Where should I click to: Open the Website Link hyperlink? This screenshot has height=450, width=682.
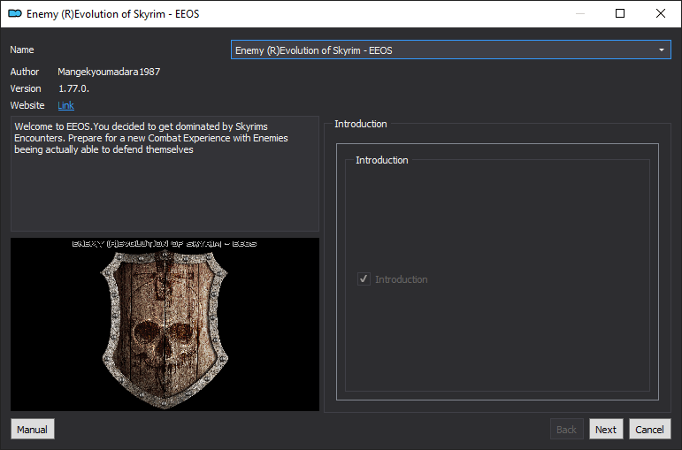[65, 105]
